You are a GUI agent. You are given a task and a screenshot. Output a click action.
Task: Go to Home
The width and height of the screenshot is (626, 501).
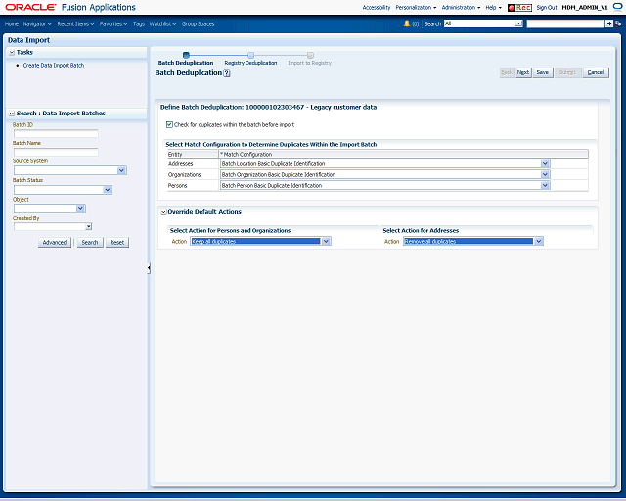(12, 23)
